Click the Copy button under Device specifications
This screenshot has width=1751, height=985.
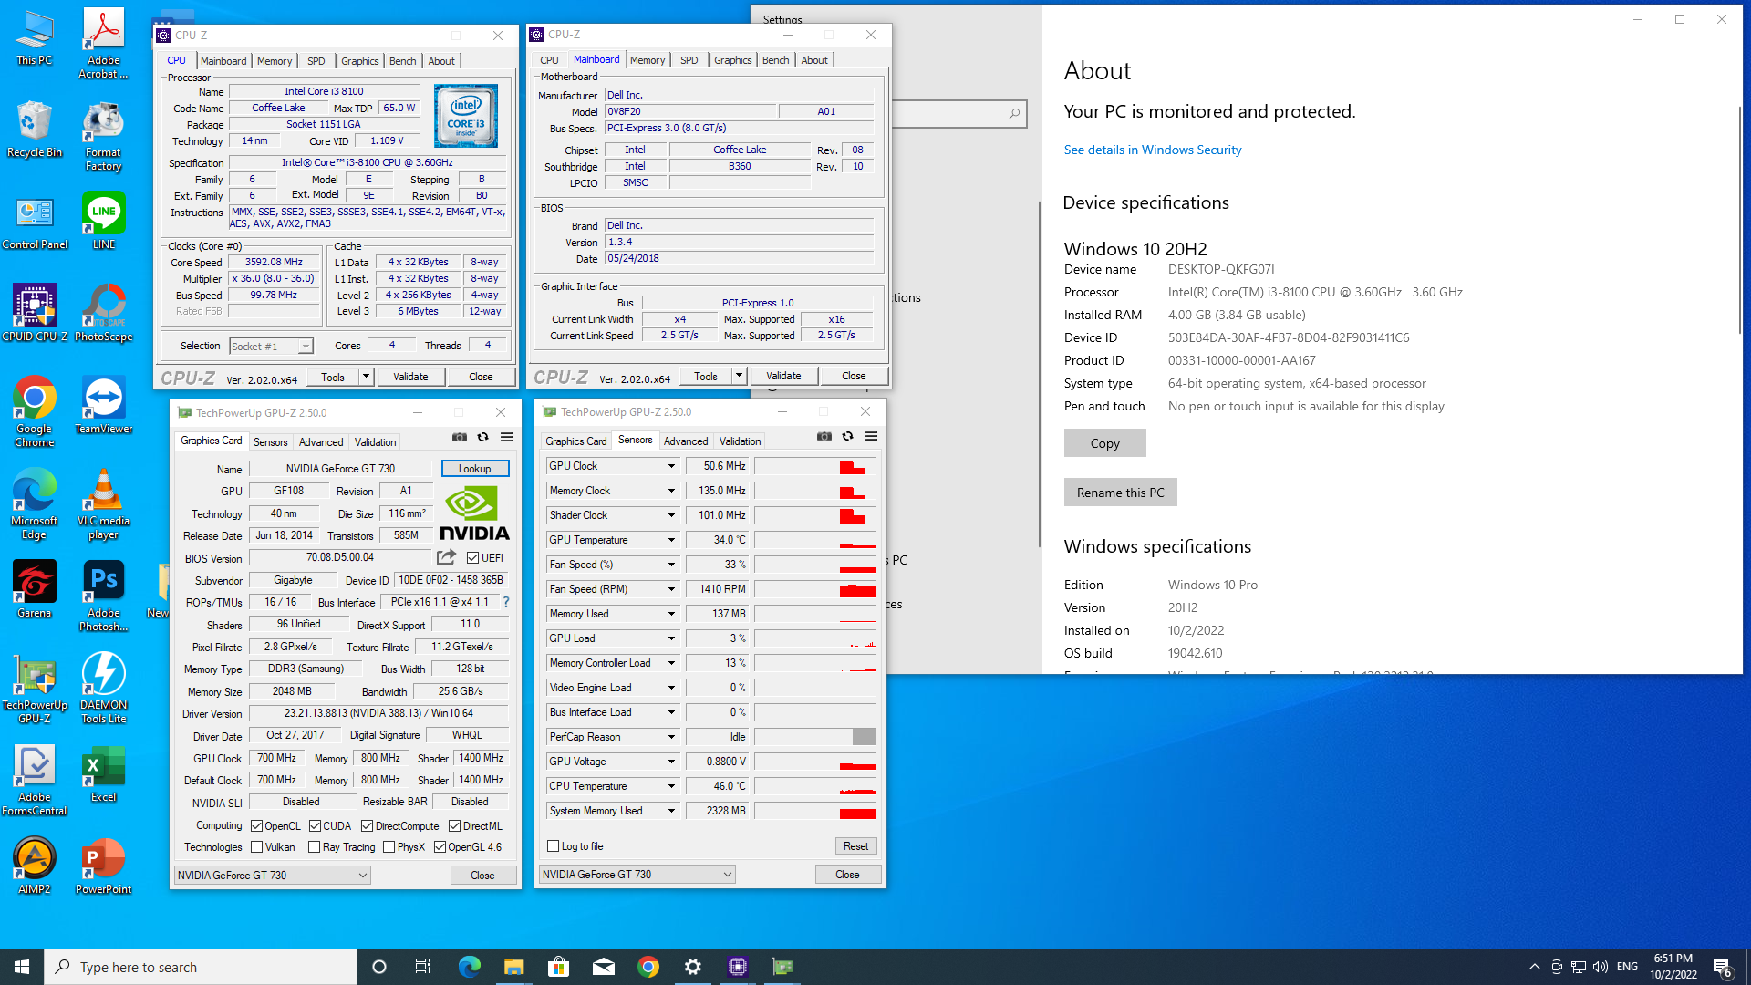point(1104,443)
